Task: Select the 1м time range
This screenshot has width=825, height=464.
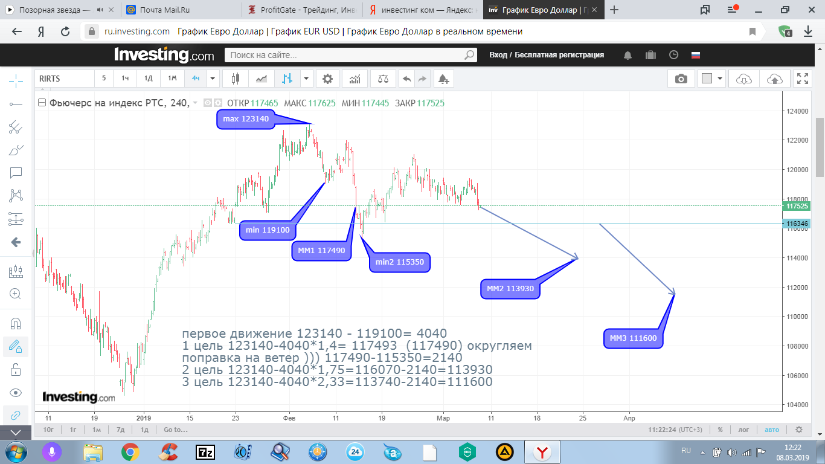Action: point(96,430)
